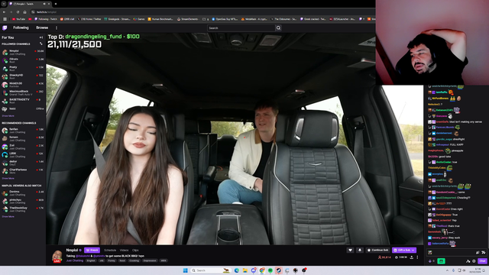
Task: Click the Twitch search input field
Action: 241,27
